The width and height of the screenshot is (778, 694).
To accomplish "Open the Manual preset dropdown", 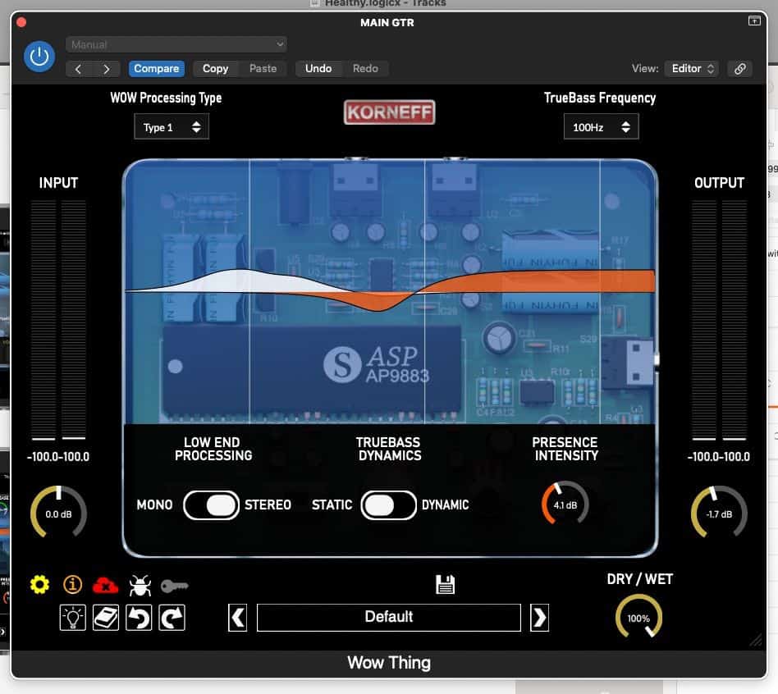I will pyautogui.click(x=176, y=44).
